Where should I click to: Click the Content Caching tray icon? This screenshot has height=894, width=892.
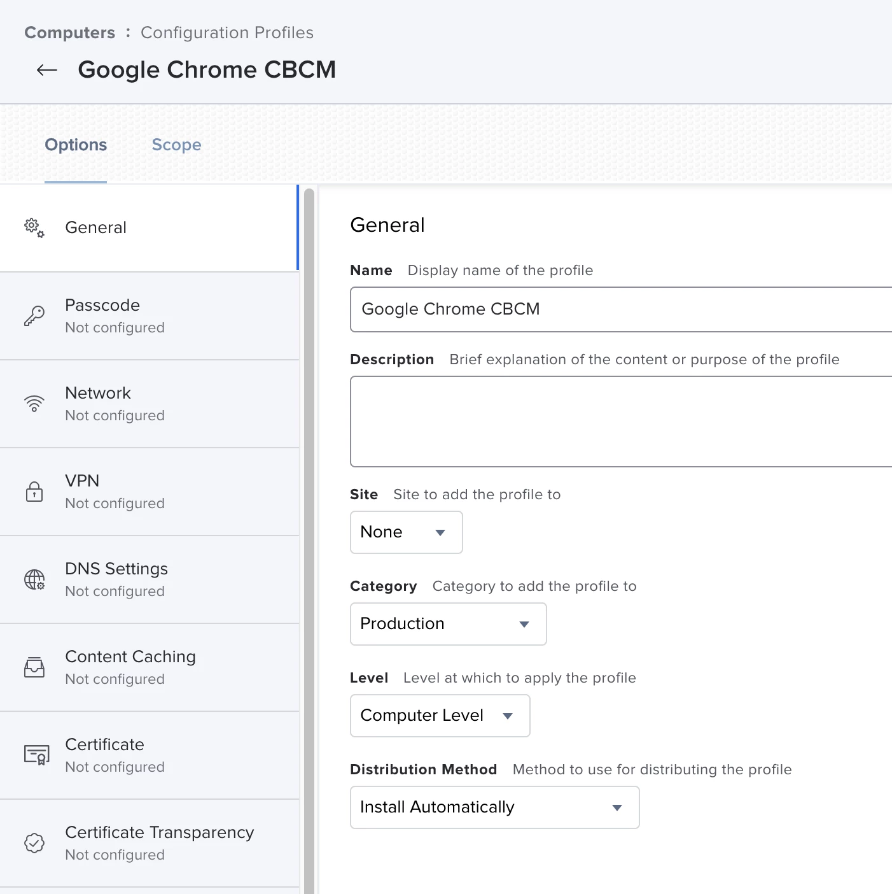pos(34,667)
